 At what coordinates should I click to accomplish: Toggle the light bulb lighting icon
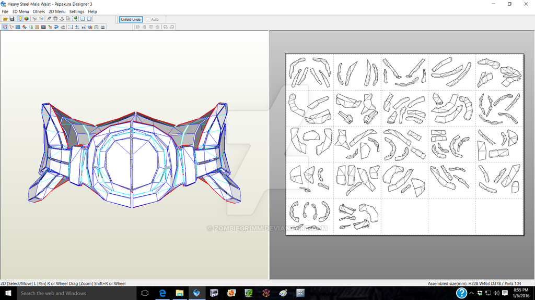(20, 19)
